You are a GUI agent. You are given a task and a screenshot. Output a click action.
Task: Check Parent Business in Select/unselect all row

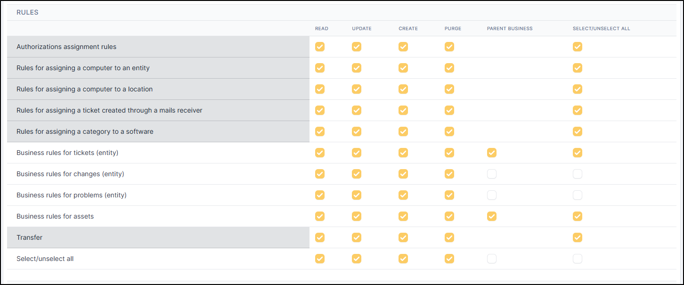492,259
